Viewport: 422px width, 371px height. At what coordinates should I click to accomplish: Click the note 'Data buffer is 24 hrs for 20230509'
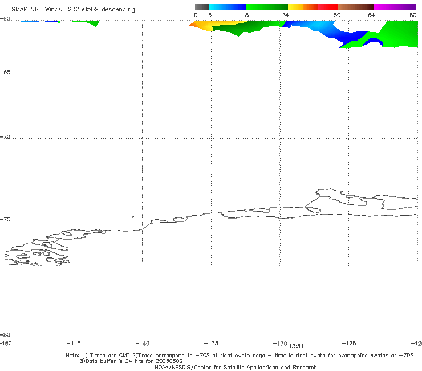pos(134,361)
